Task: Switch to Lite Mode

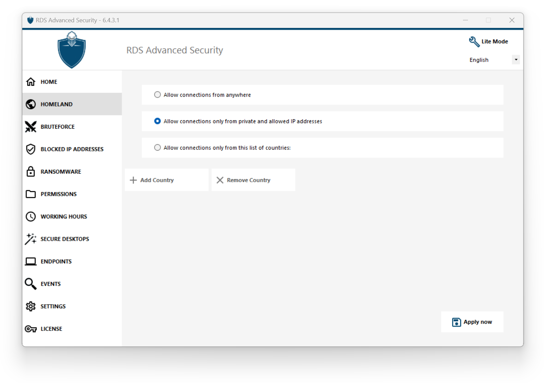Action: point(489,42)
